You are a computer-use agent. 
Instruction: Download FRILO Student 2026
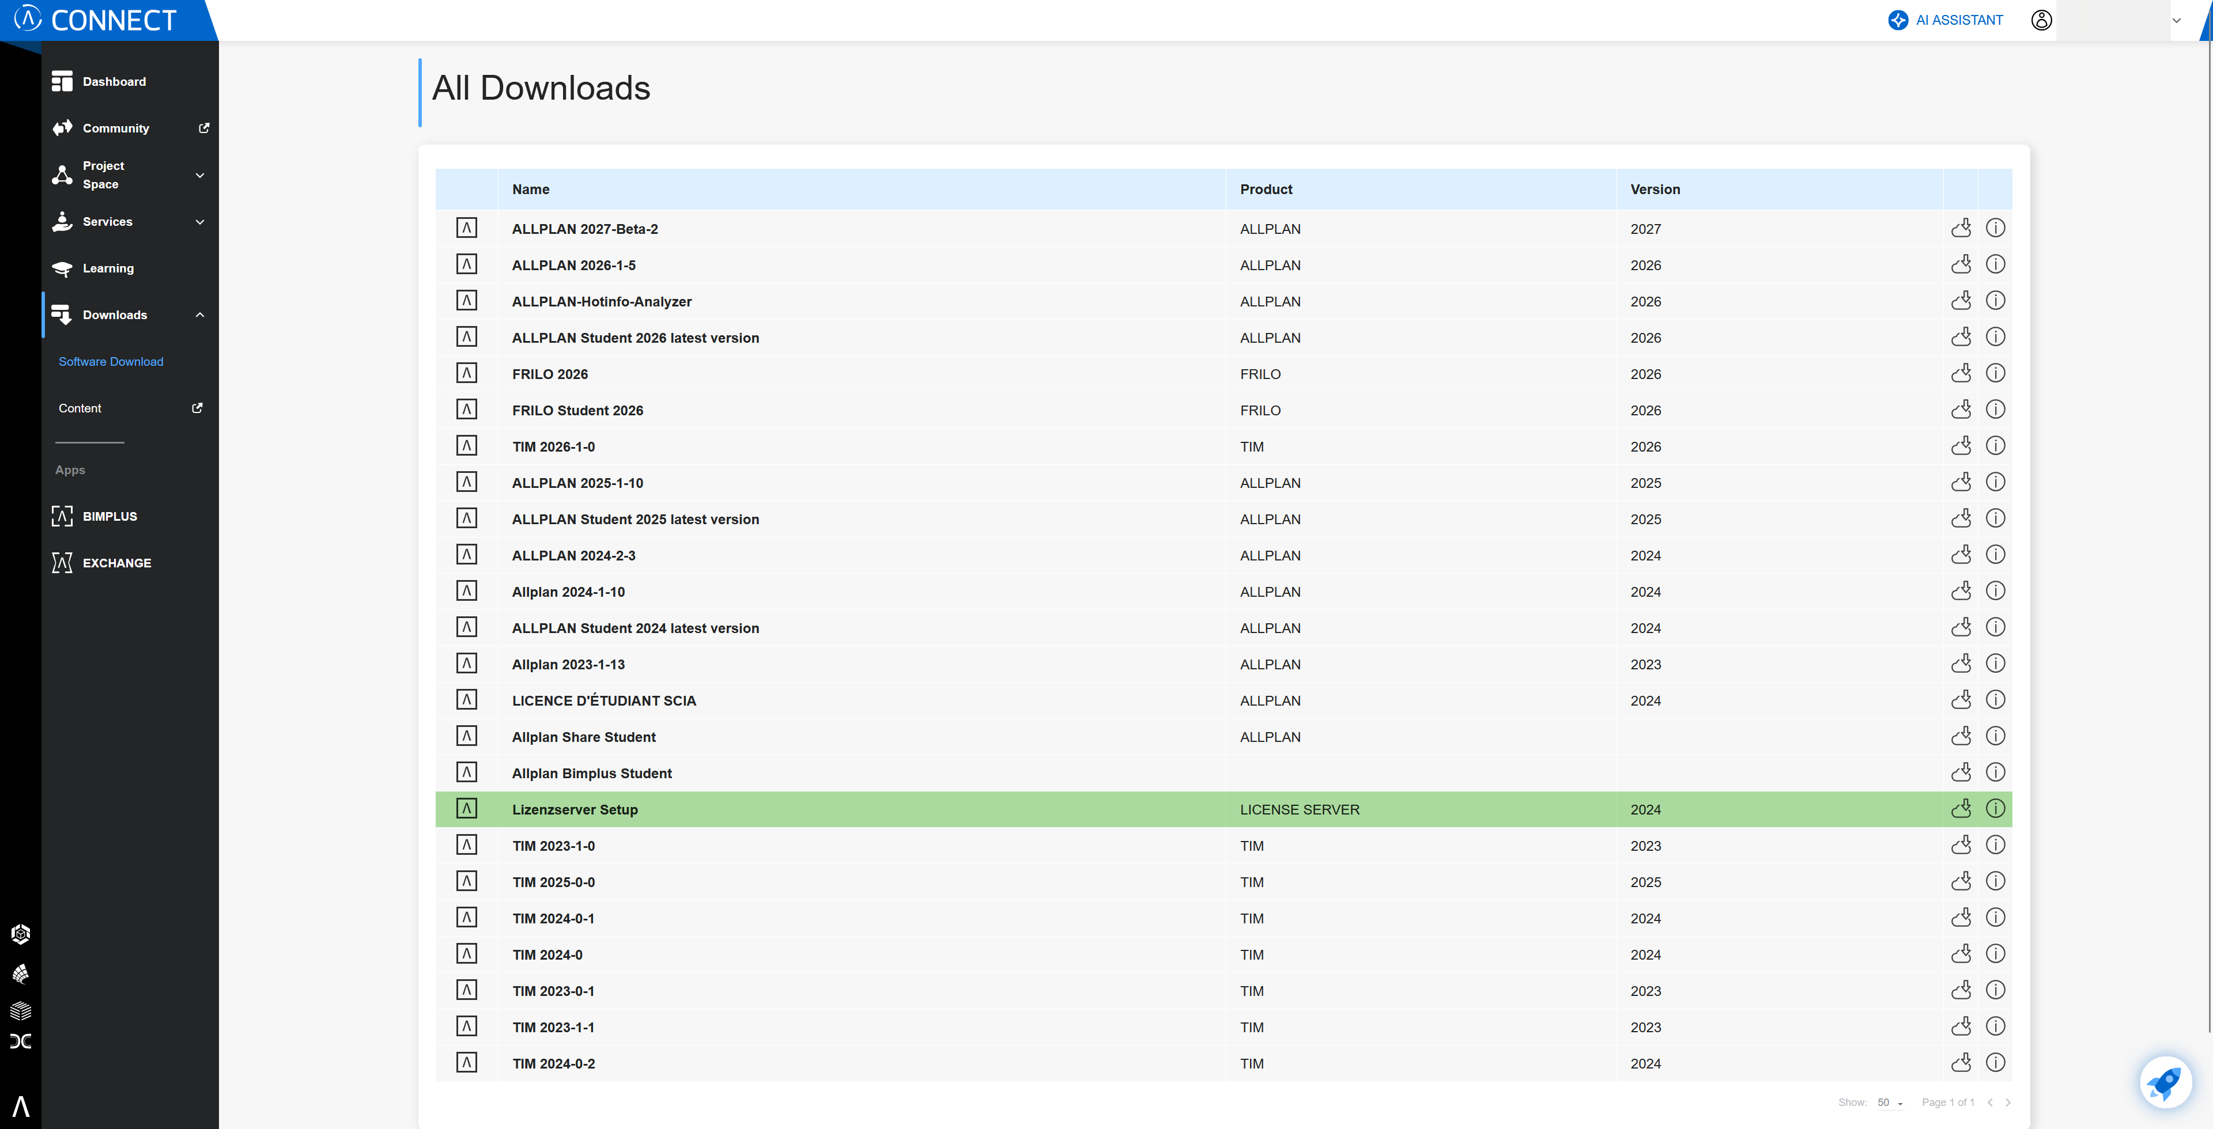coord(1961,410)
